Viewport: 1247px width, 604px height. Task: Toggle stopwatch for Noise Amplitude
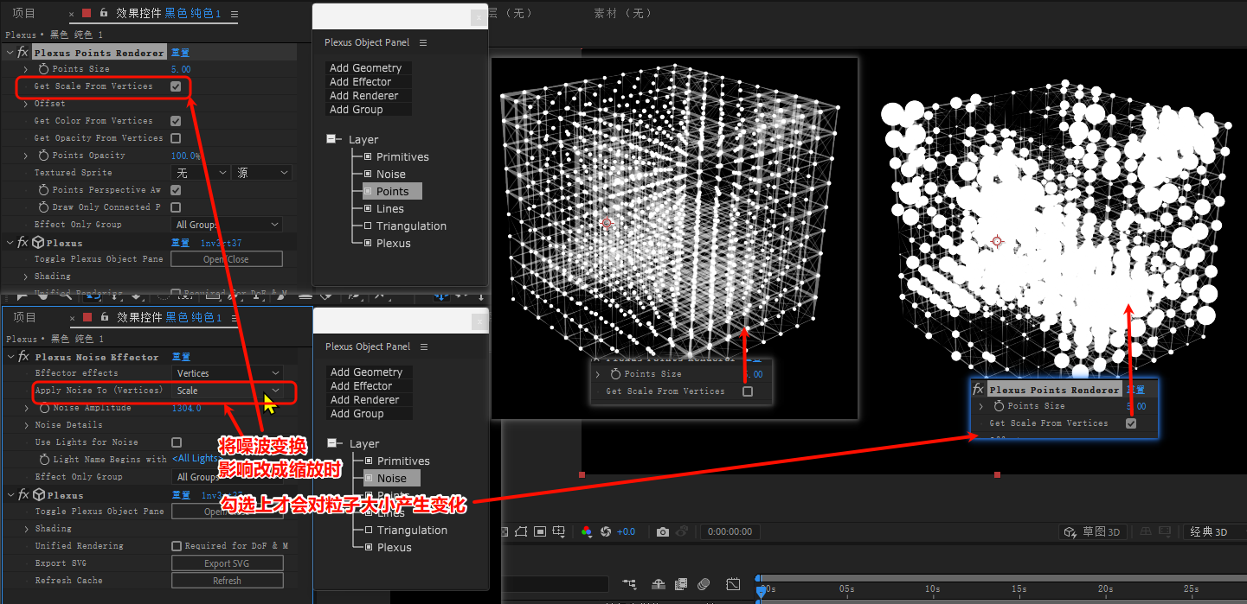(45, 408)
